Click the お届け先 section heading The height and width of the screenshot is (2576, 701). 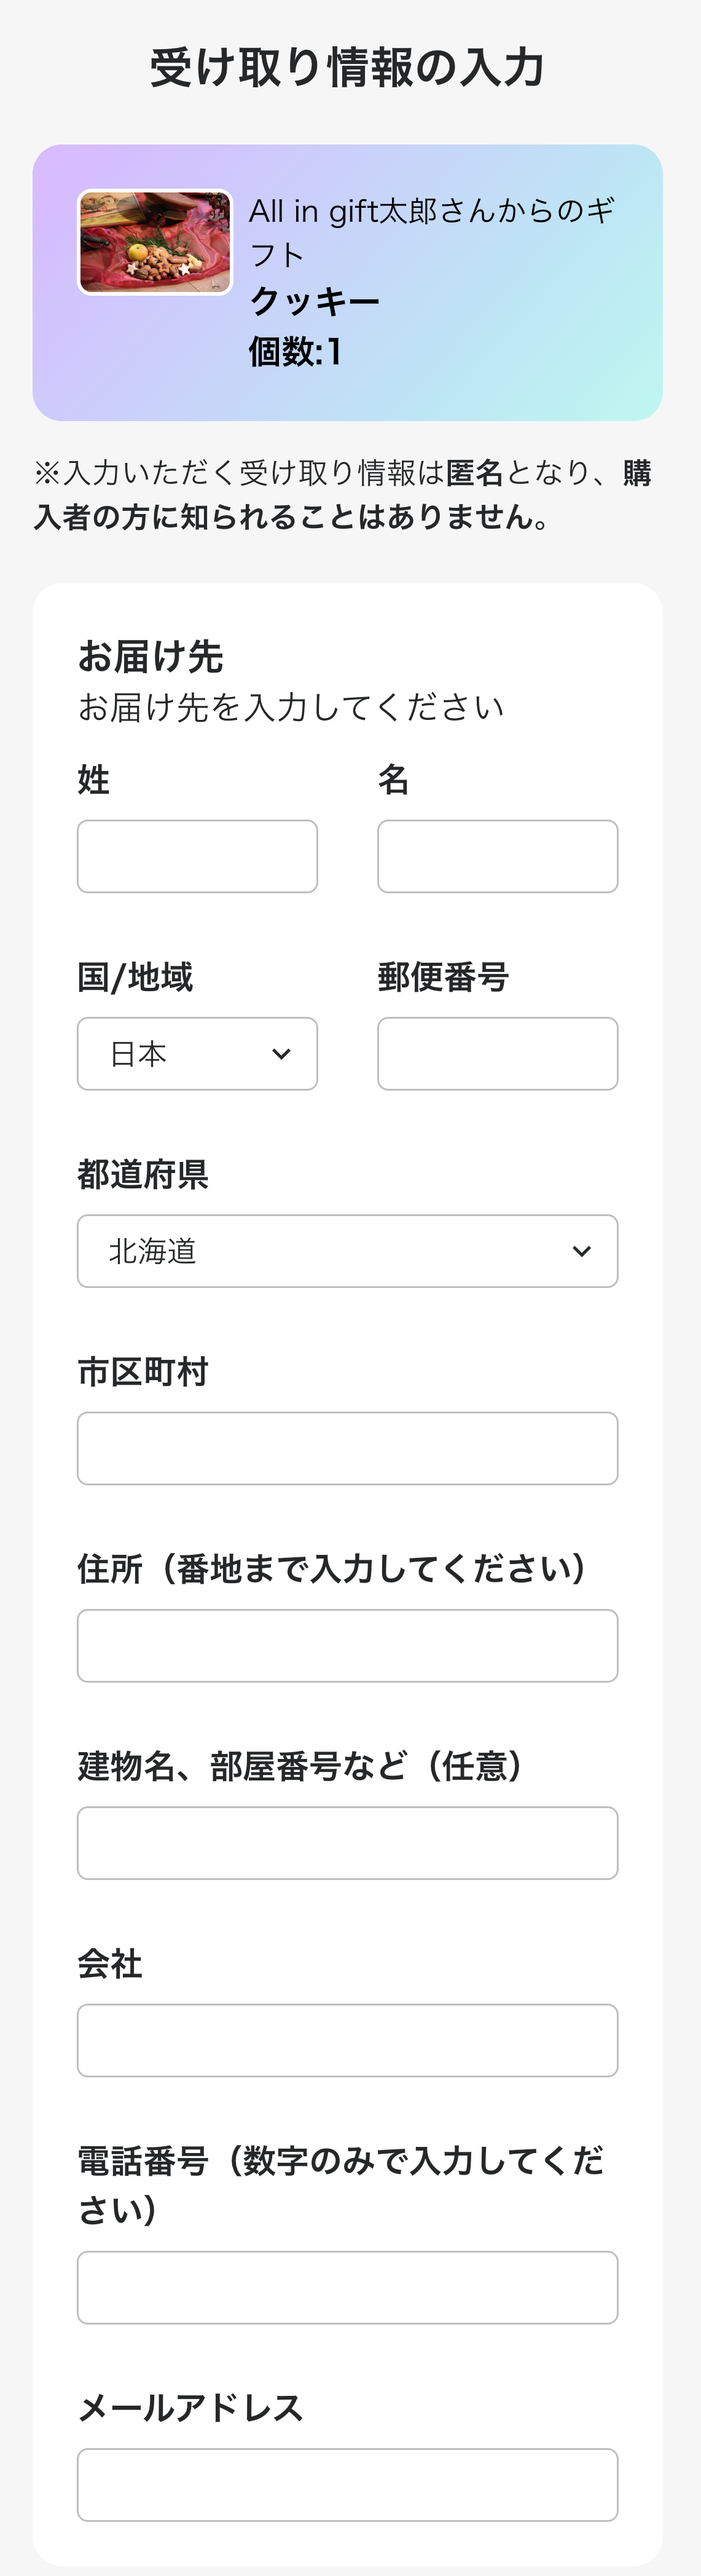click(151, 657)
